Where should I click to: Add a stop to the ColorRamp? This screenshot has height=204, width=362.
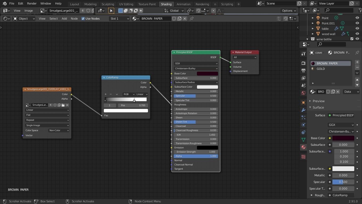point(106,94)
